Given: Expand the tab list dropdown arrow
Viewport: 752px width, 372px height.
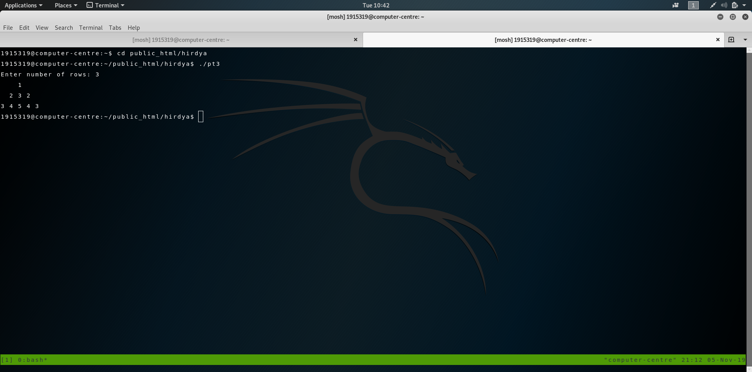Looking at the screenshot, I should coord(745,40).
